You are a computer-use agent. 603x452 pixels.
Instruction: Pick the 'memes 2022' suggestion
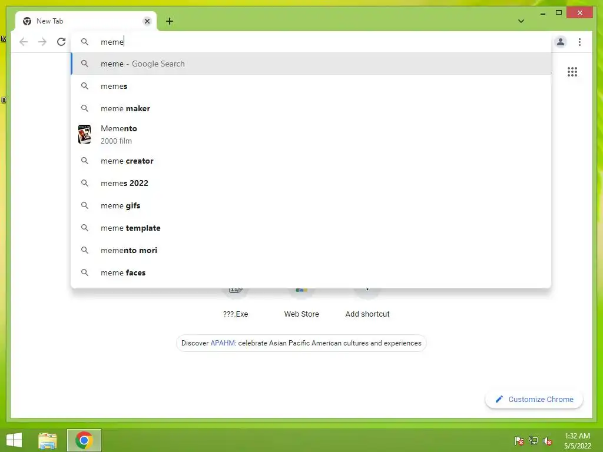coord(311,183)
